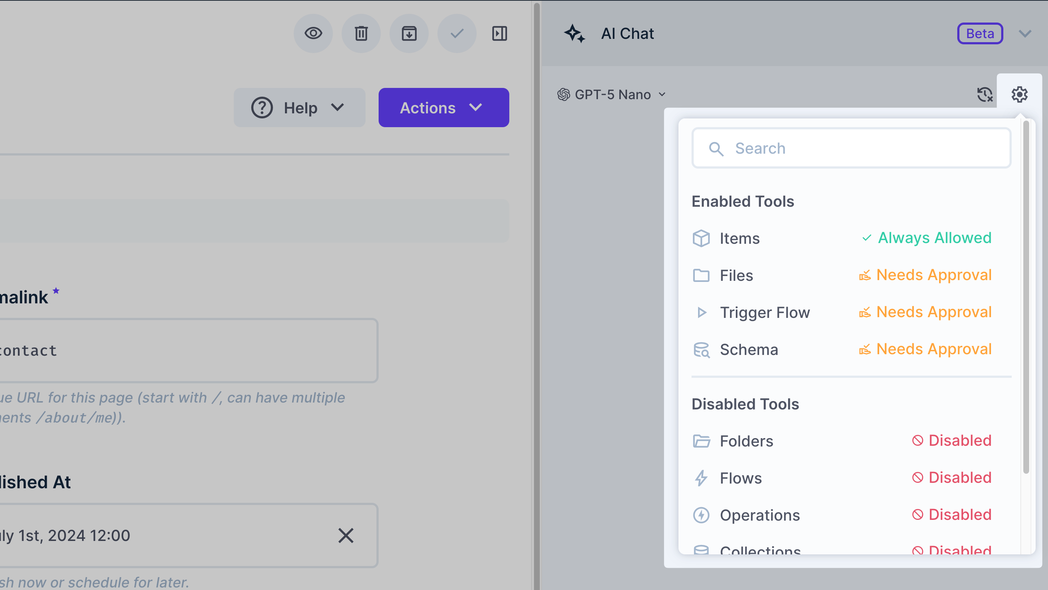Viewport: 1048px width, 590px height.
Task: Select the Schema tool entry
Action: coord(749,349)
